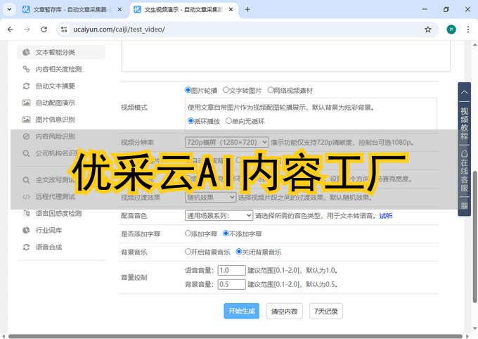
Task: Open 自动文本摘要 via its refresh icon
Action: [x=26, y=86]
